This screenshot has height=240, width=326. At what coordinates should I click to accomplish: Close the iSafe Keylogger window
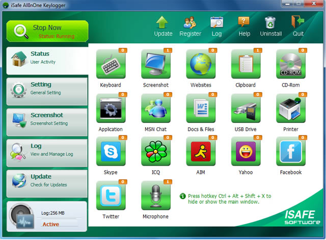tap(314, 3)
